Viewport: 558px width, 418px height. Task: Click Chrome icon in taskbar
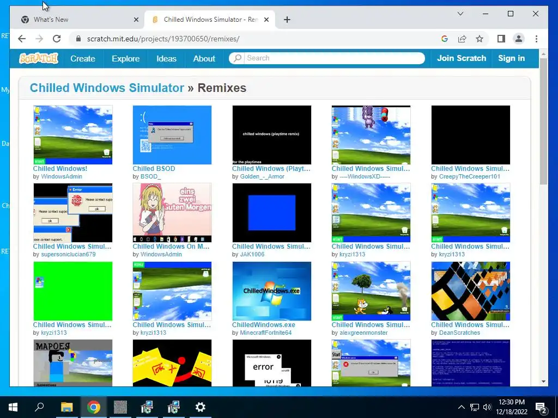(94, 407)
